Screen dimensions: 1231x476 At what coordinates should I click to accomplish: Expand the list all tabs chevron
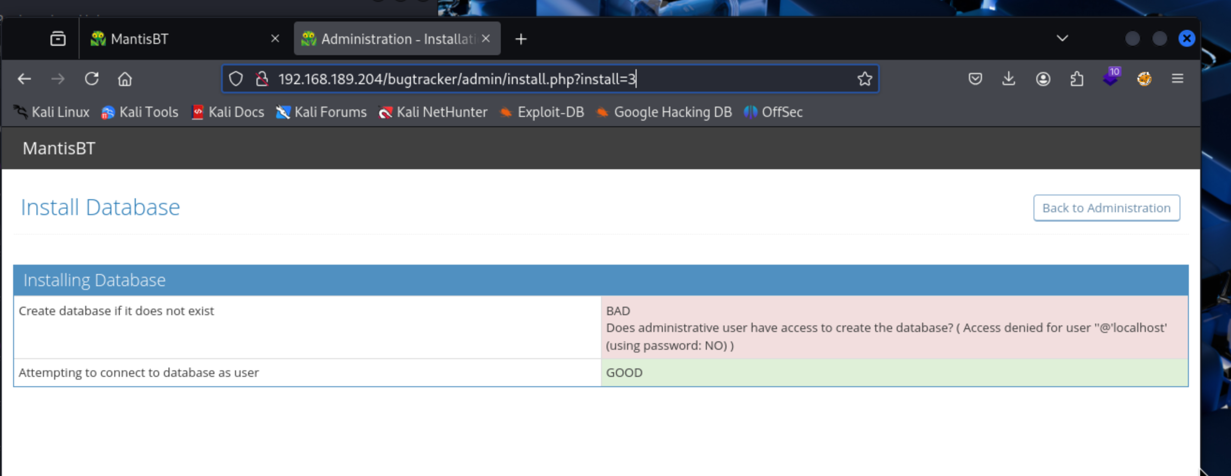point(1062,39)
